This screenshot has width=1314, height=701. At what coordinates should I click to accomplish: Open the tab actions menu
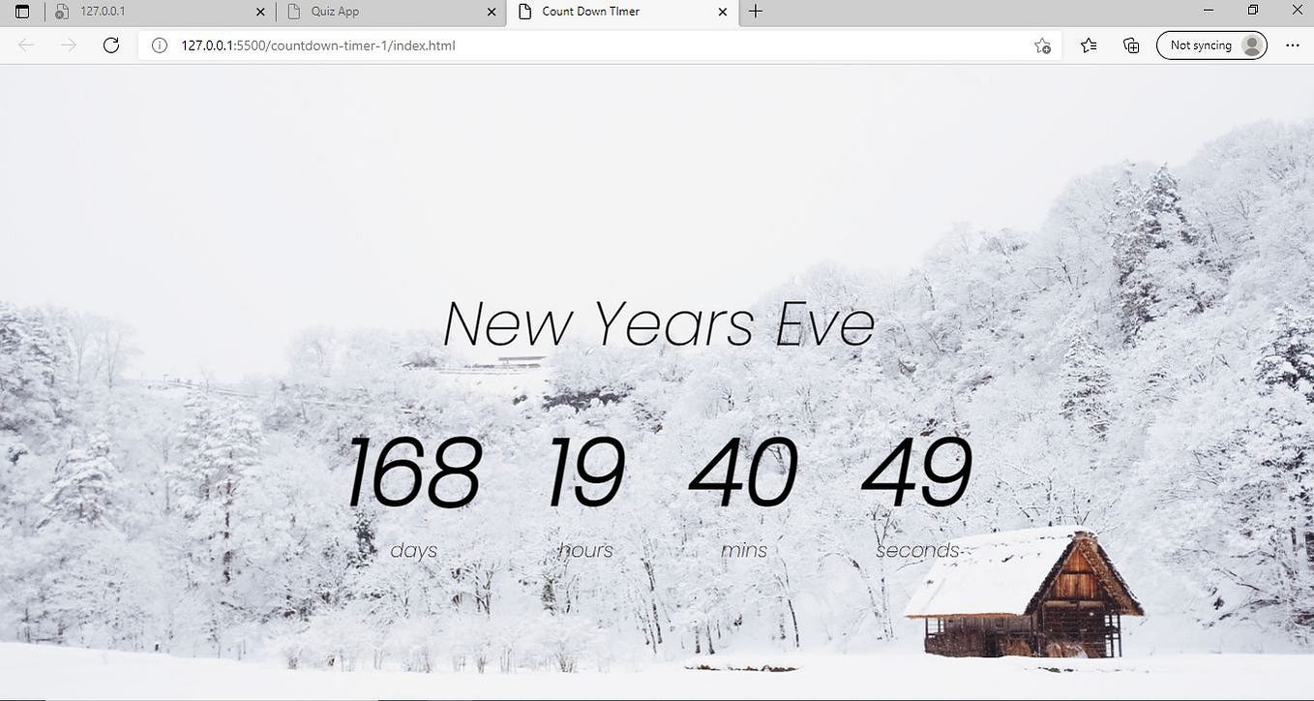pyautogui.click(x=21, y=12)
